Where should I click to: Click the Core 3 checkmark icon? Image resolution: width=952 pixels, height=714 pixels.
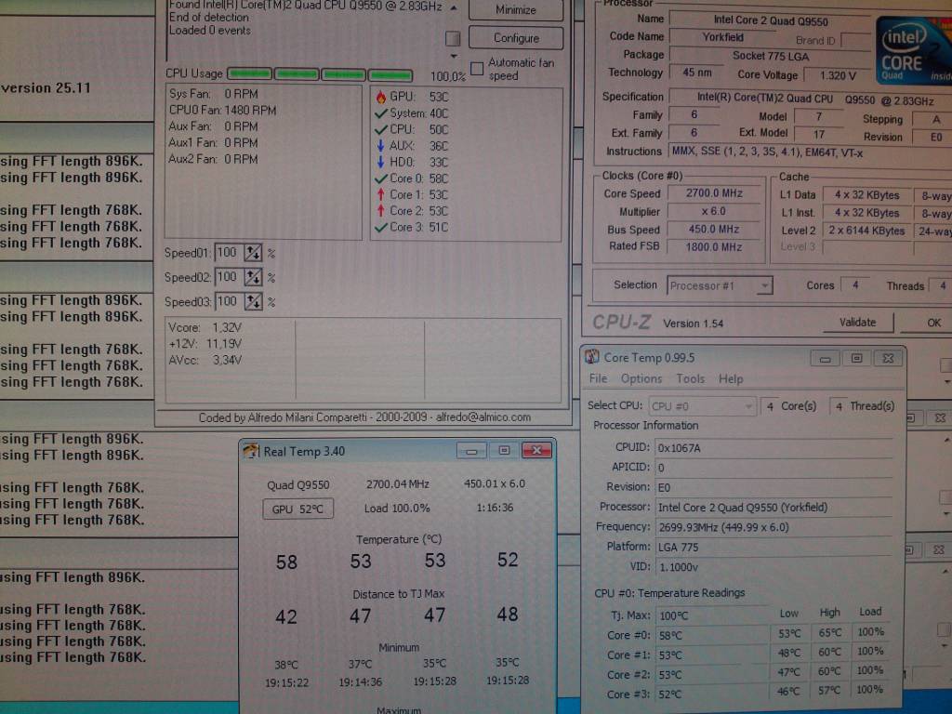click(x=380, y=227)
